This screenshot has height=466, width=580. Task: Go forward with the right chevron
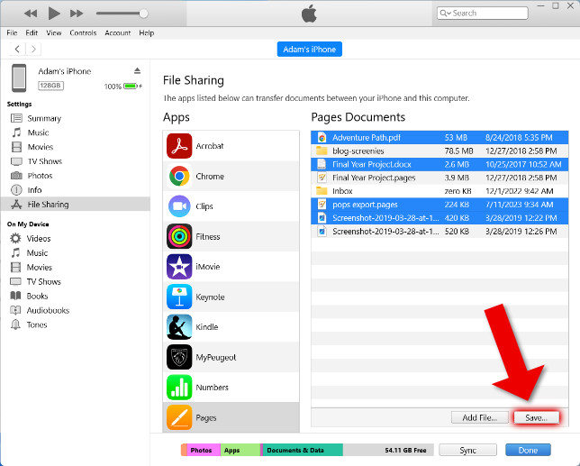coord(33,49)
